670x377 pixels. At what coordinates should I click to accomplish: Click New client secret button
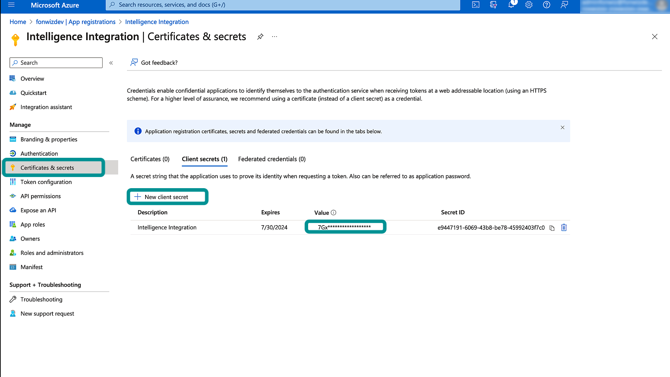pyautogui.click(x=167, y=197)
